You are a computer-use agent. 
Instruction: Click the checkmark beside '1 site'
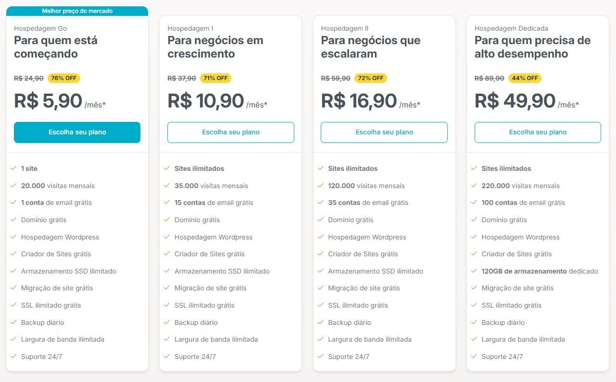[x=13, y=168]
